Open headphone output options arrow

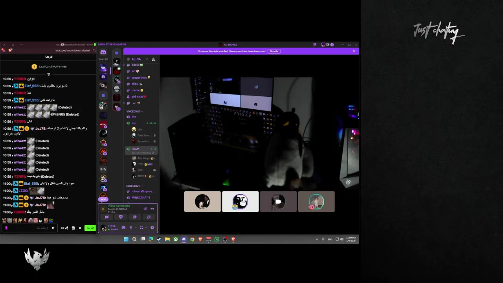(x=146, y=228)
